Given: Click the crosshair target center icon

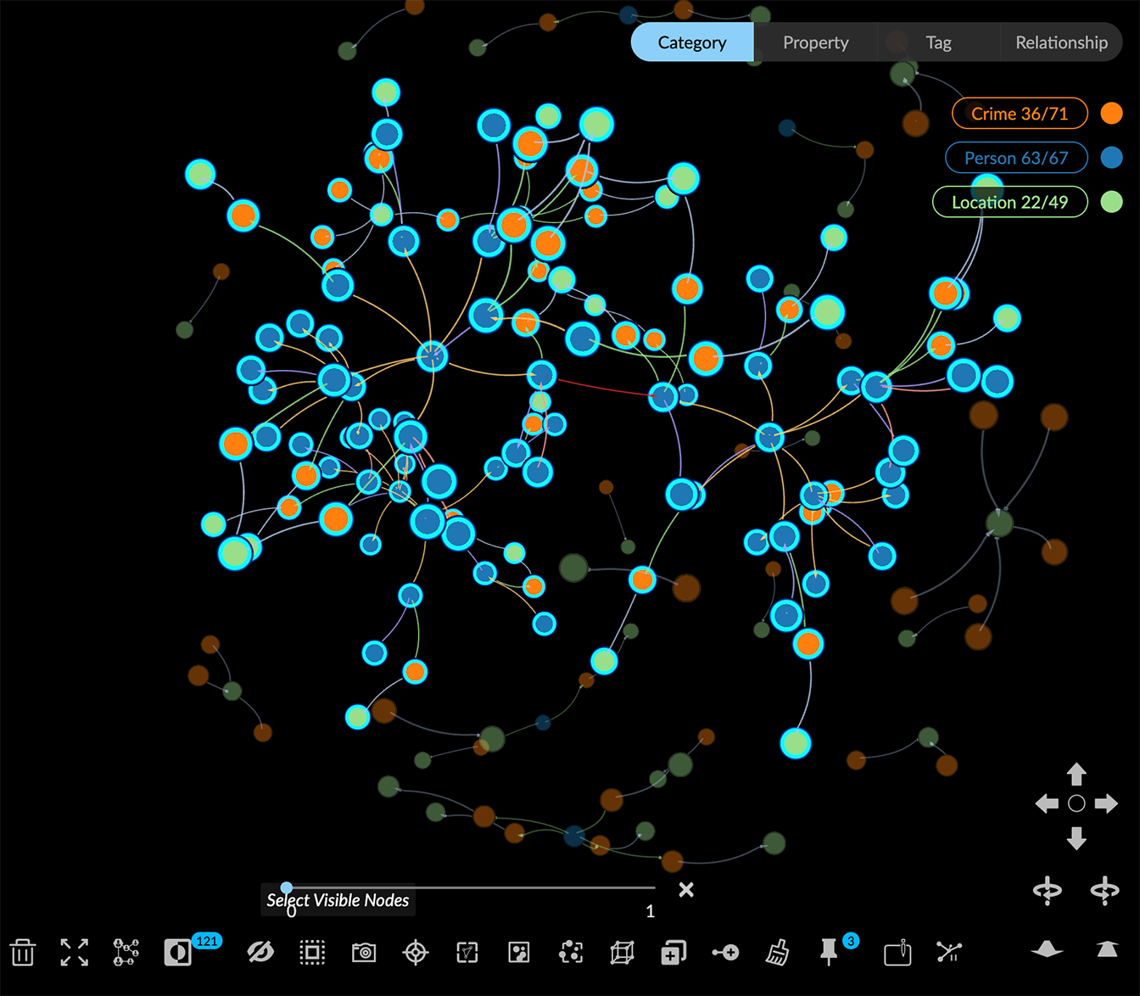Looking at the screenshot, I should 416,952.
